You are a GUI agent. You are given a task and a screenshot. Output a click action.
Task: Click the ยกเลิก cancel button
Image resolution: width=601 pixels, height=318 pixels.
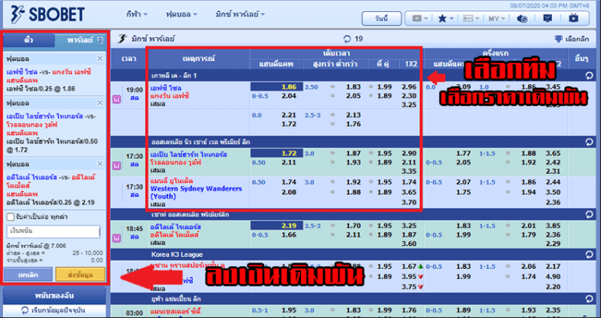click(28, 274)
